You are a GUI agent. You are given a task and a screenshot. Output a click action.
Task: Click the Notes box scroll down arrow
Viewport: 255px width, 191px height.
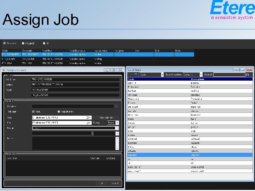117,148
